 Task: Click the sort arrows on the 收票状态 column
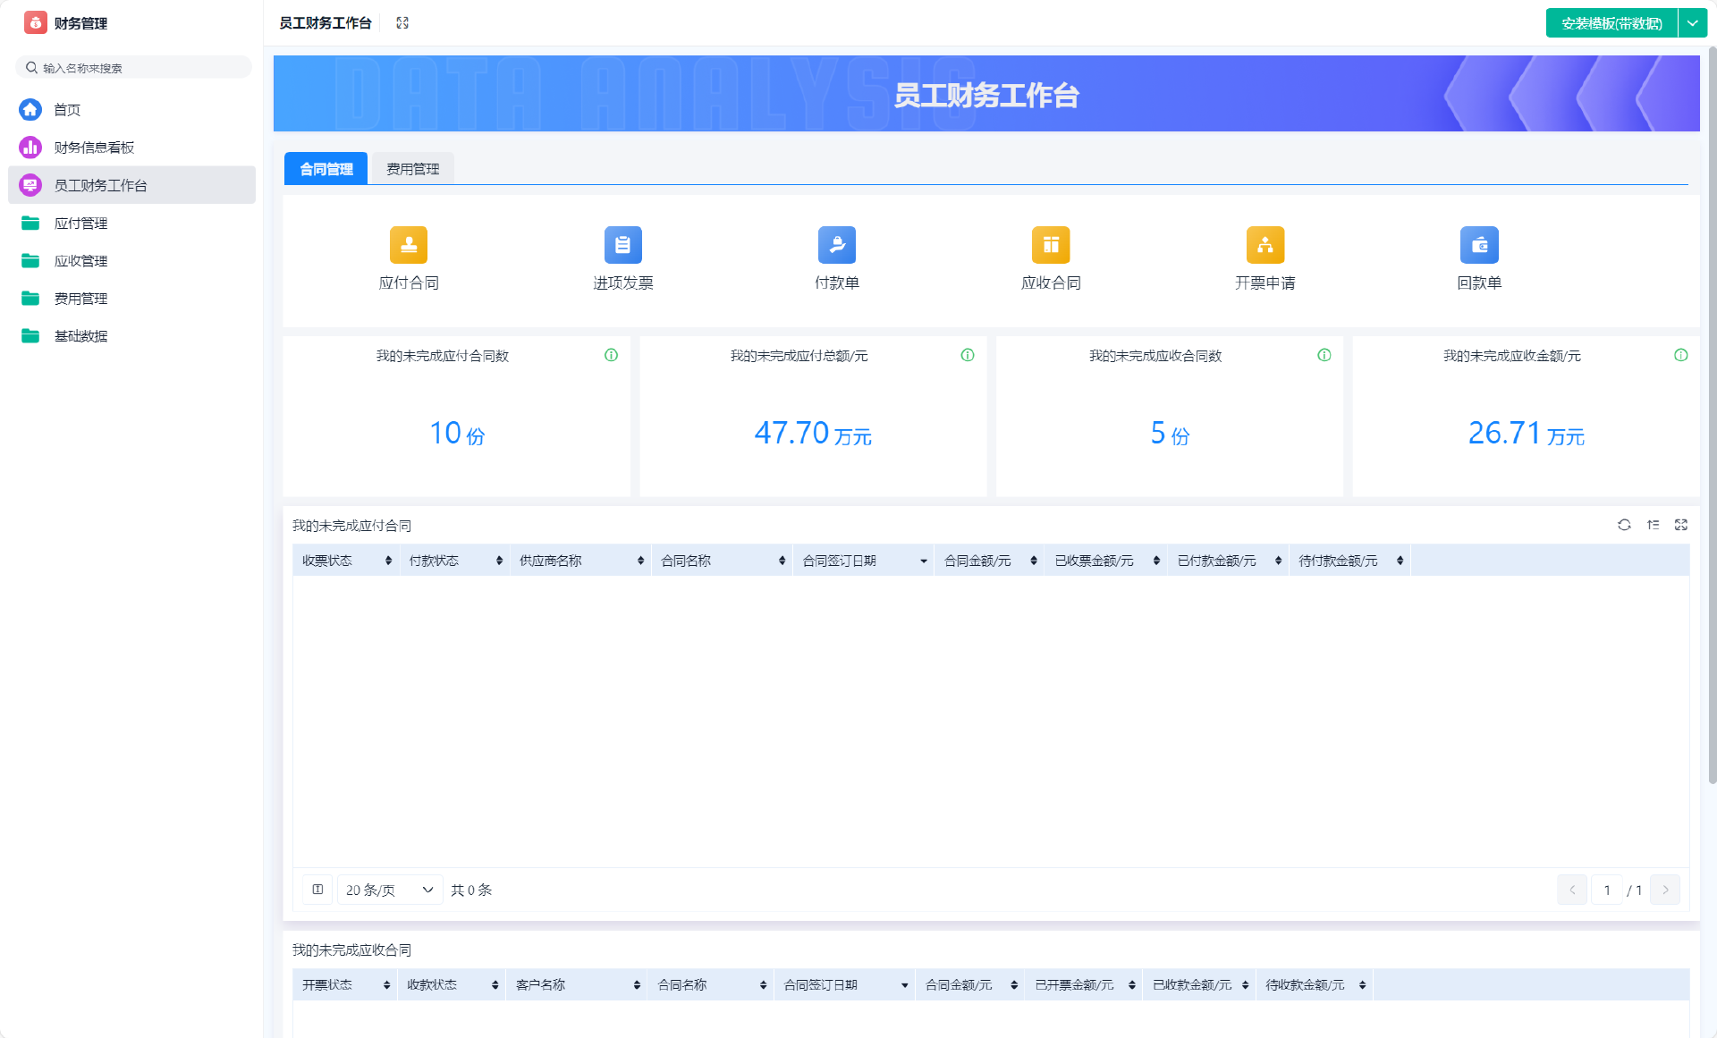pyautogui.click(x=388, y=561)
